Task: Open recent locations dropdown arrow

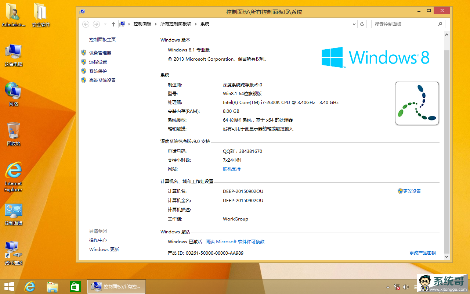Action: 105,24
